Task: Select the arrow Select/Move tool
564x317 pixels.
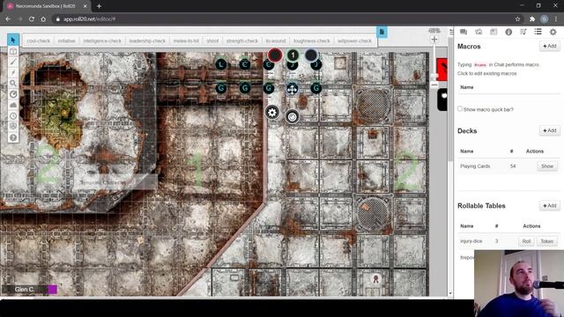Action: coord(13,40)
